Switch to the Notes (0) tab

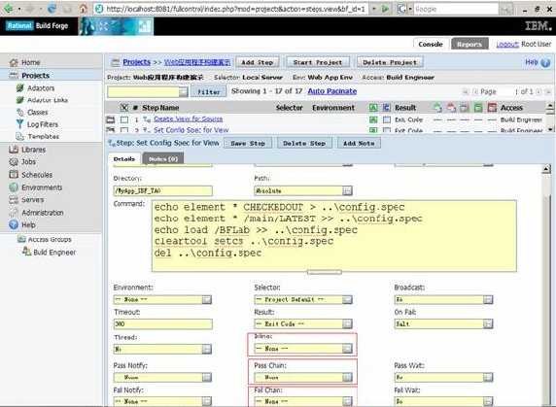[163, 159]
